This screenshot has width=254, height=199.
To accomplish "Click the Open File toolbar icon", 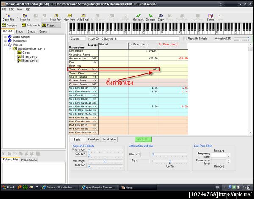I will (x=8, y=17).
